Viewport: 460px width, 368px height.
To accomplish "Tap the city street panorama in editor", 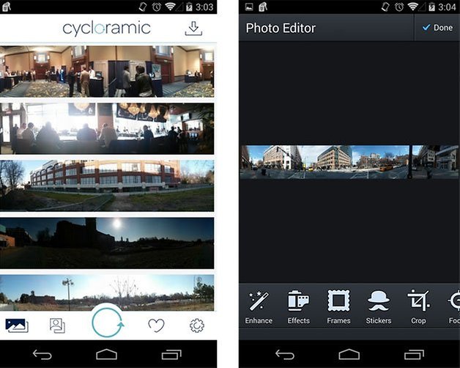I will (x=349, y=162).
